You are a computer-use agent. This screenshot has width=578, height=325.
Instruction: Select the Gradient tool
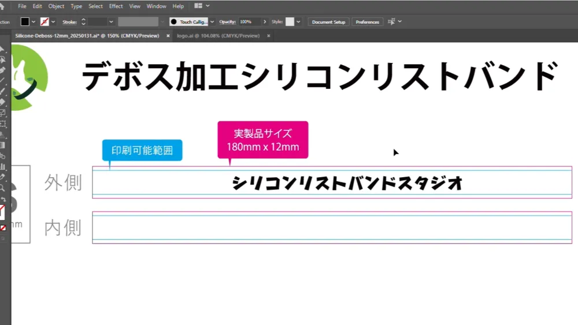[2, 145]
